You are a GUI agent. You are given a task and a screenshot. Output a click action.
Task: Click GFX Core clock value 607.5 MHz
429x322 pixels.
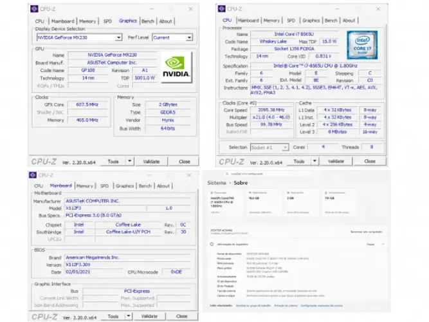pos(87,105)
